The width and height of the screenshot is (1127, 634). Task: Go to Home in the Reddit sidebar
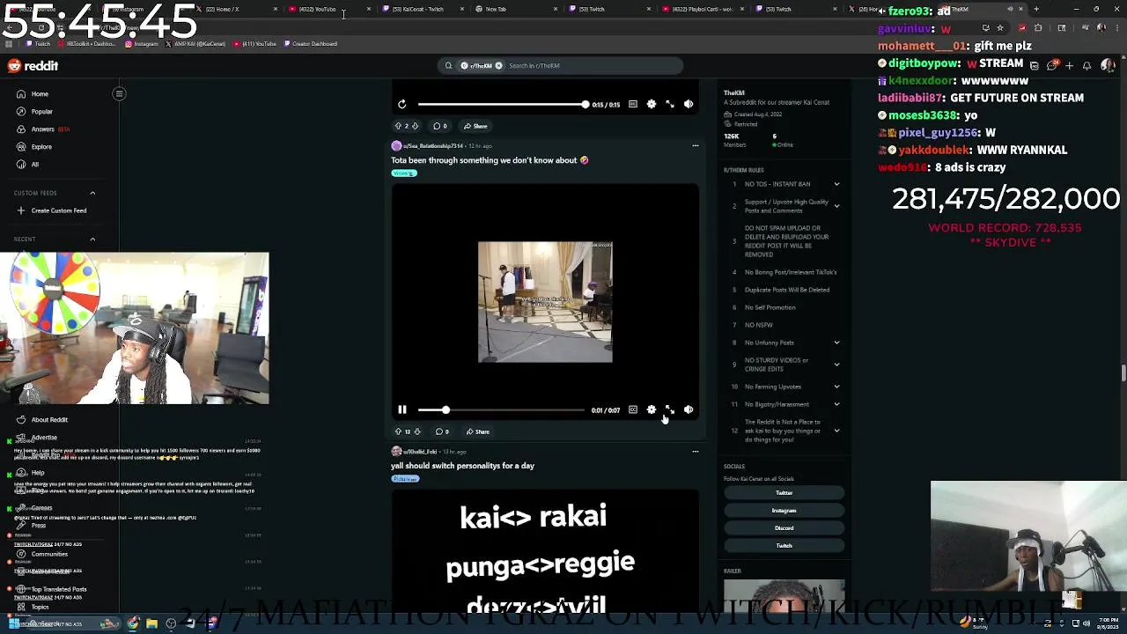click(x=40, y=94)
